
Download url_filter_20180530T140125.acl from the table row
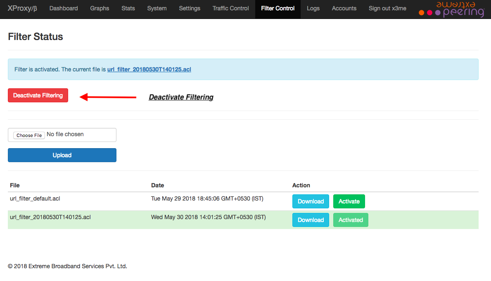(311, 220)
